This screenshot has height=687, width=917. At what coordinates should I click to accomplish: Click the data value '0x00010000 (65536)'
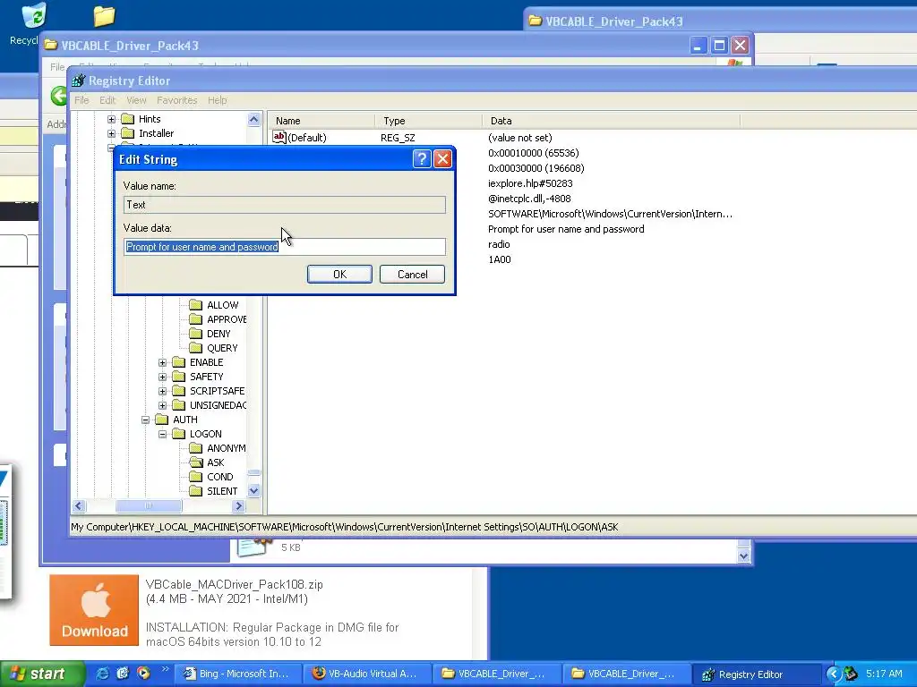(x=534, y=153)
